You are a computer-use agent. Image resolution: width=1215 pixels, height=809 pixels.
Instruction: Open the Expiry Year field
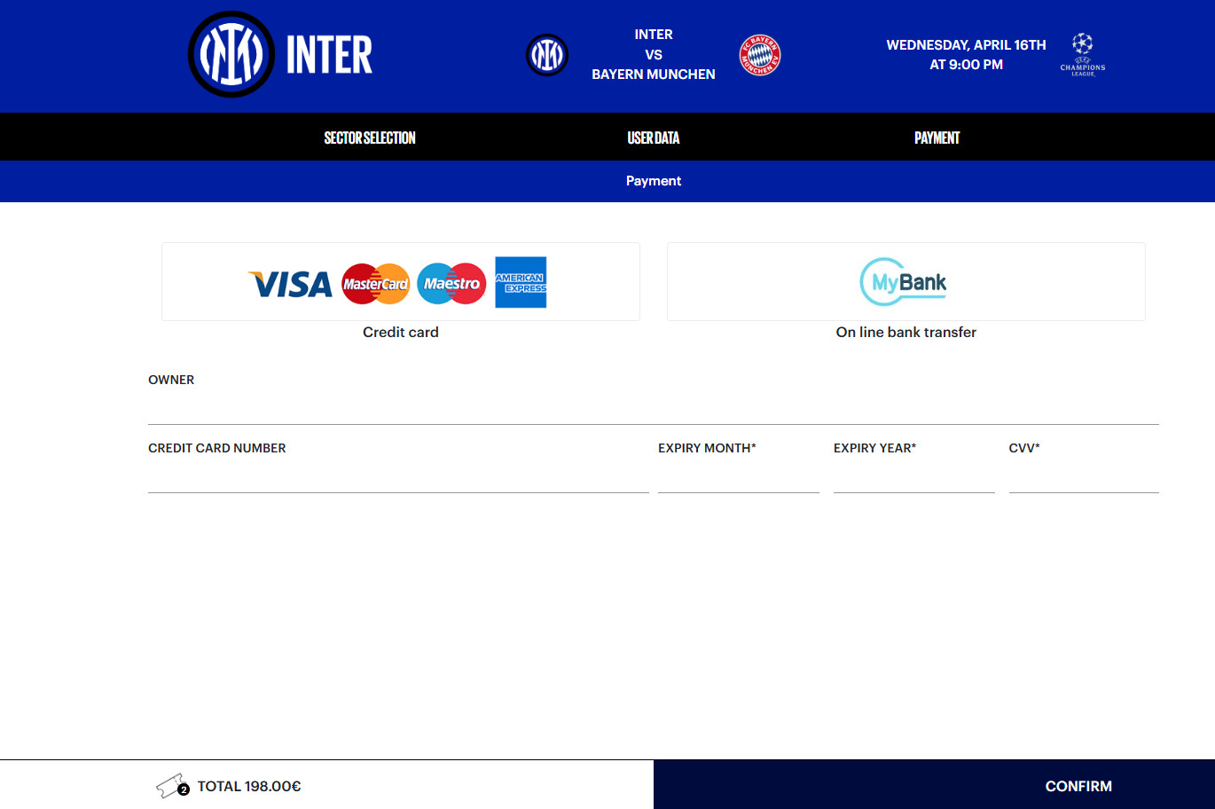(x=913, y=476)
